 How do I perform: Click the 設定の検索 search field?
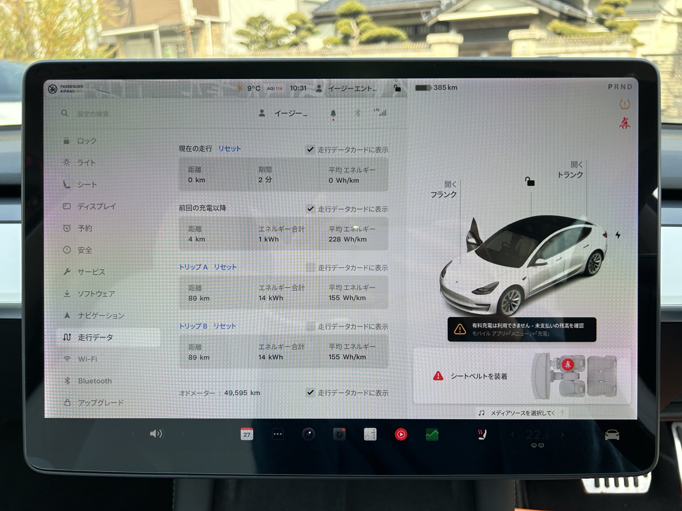(93, 114)
